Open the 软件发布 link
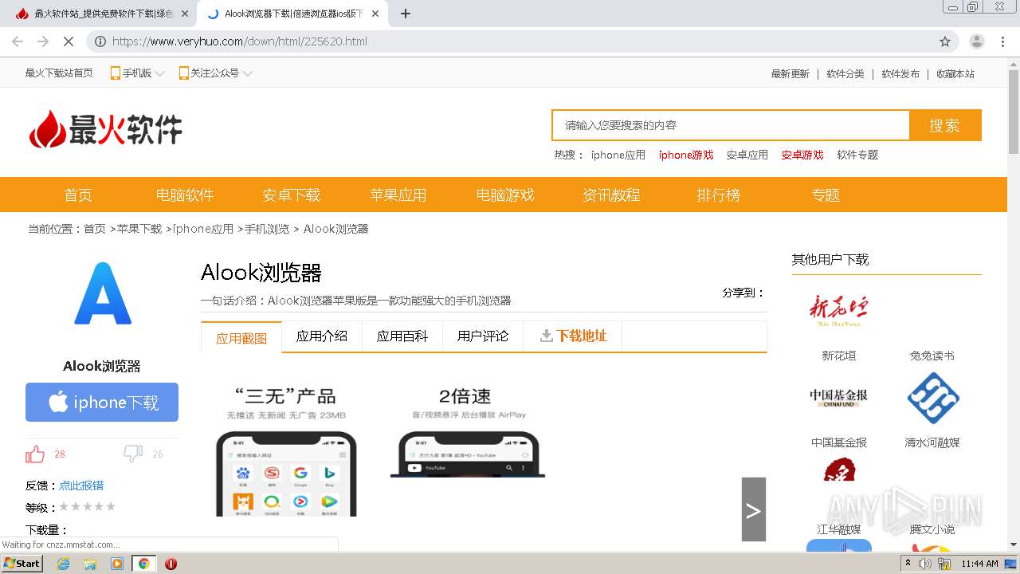 coord(900,74)
